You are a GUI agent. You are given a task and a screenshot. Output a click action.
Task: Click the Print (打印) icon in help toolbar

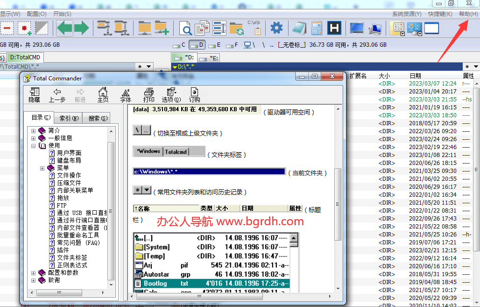click(148, 95)
